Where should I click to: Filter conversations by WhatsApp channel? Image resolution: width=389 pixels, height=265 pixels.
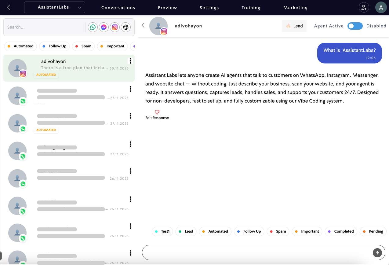(x=93, y=27)
